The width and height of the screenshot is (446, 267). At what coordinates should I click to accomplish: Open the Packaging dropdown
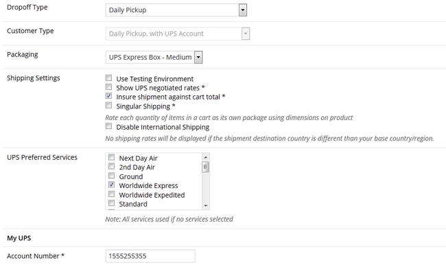154,57
